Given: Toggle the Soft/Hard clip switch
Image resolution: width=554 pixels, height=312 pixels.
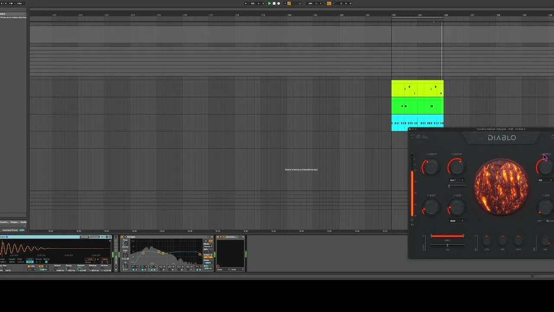Looking at the screenshot, I should (x=546, y=221).
